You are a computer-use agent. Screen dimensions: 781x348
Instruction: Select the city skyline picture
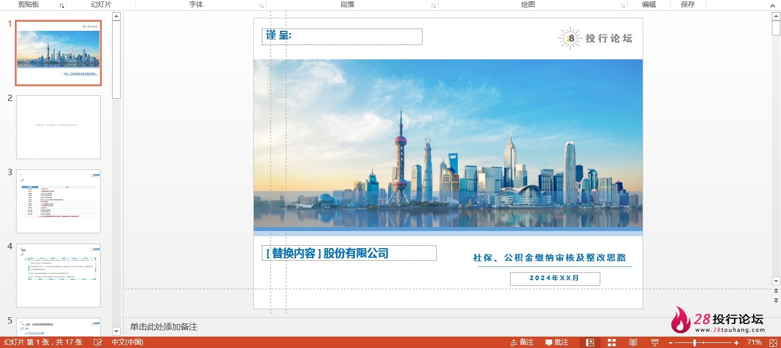[x=448, y=143]
